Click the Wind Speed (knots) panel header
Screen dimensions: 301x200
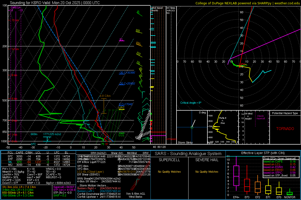[157, 9]
